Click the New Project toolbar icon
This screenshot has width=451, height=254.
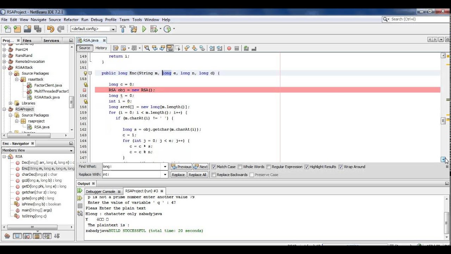pos(17,29)
